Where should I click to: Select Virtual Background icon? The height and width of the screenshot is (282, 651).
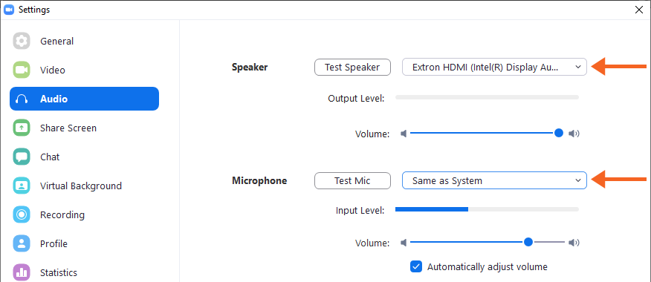(x=21, y=186)
